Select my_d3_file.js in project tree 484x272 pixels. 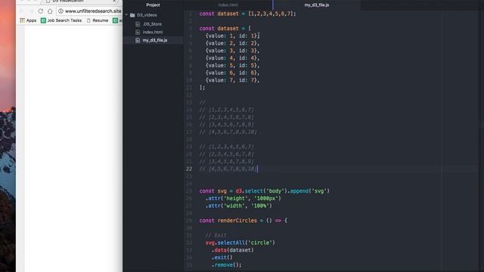pyautogui.click(x=155, y=40)
